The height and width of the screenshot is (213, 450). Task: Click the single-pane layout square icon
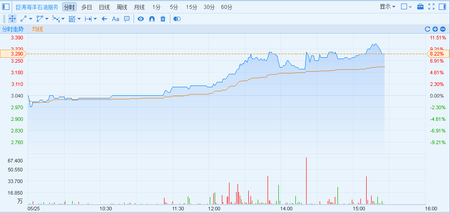(404, 7)
